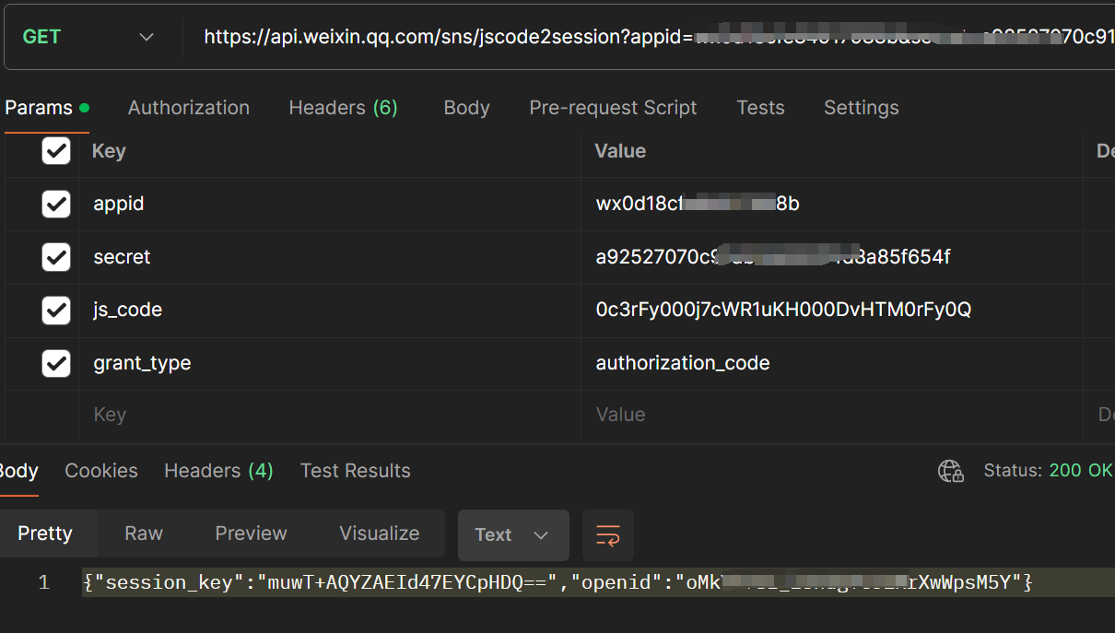Open the Settings tab
The height and width of the screenshot is (633, 1115).
[x=861, y=108]
